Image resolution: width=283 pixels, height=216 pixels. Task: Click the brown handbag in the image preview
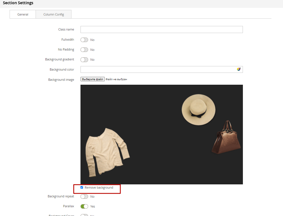[227, 138]
